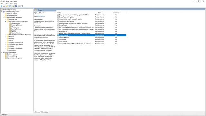206x116 pixels.
Task: Select 'Upgrade Office 2019 to Microsoft 365 Apps'
Action: 75,44
